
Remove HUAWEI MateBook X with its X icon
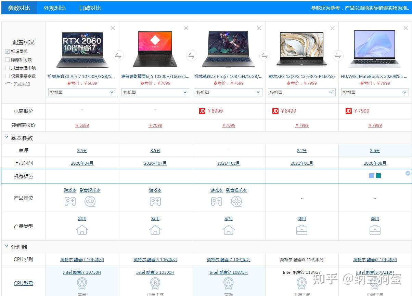[x=405, y=28]
